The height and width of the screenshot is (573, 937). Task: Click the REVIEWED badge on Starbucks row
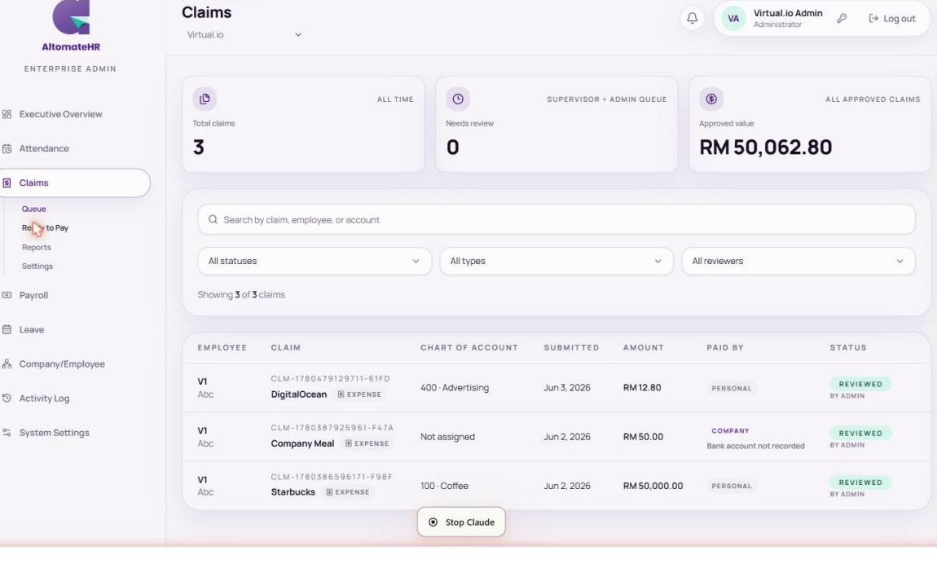point(860,483)
